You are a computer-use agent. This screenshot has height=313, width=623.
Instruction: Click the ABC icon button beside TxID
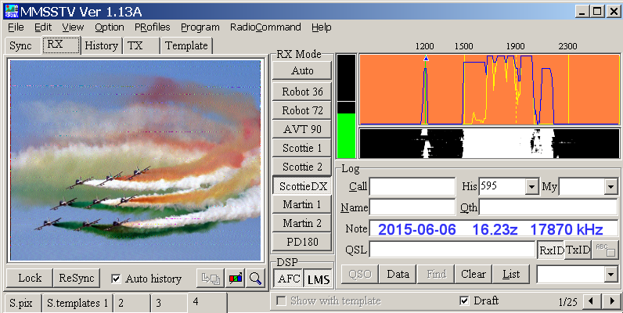(605, 250)
